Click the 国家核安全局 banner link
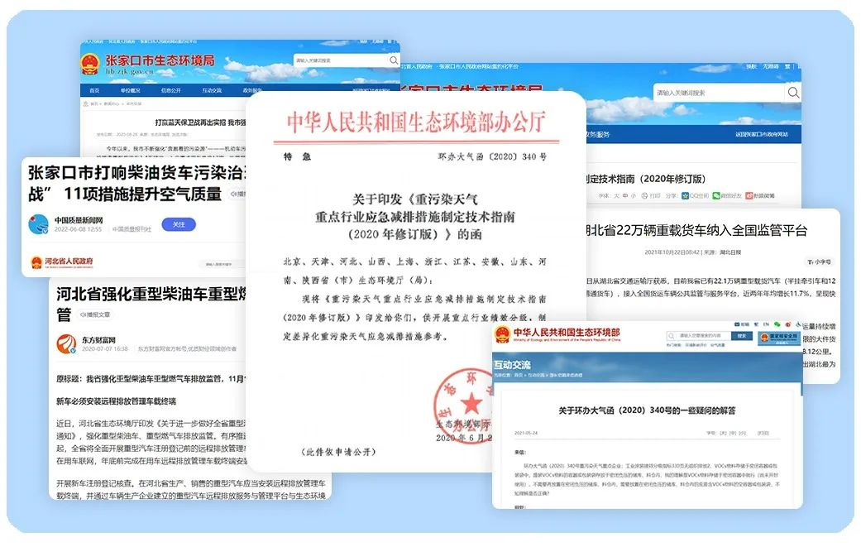This screenshot has width=861, height=547. [x=778, y=337]
